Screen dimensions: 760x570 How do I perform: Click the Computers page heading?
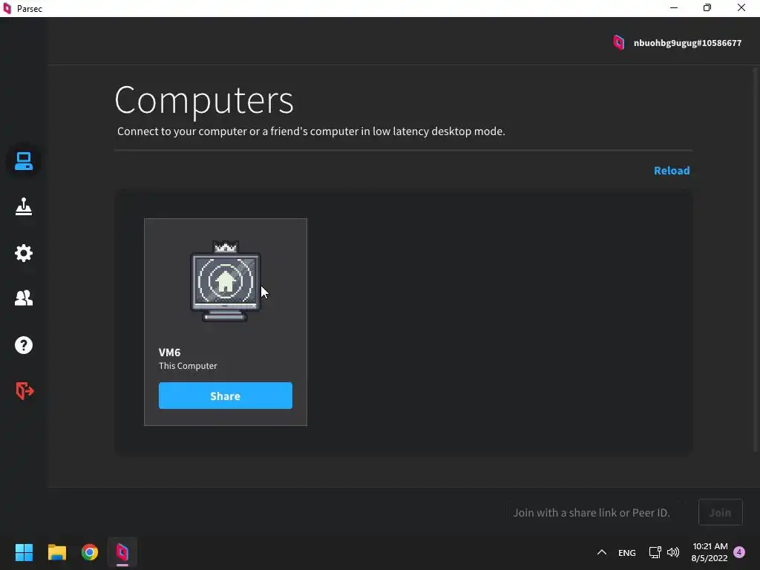[204, 100]
